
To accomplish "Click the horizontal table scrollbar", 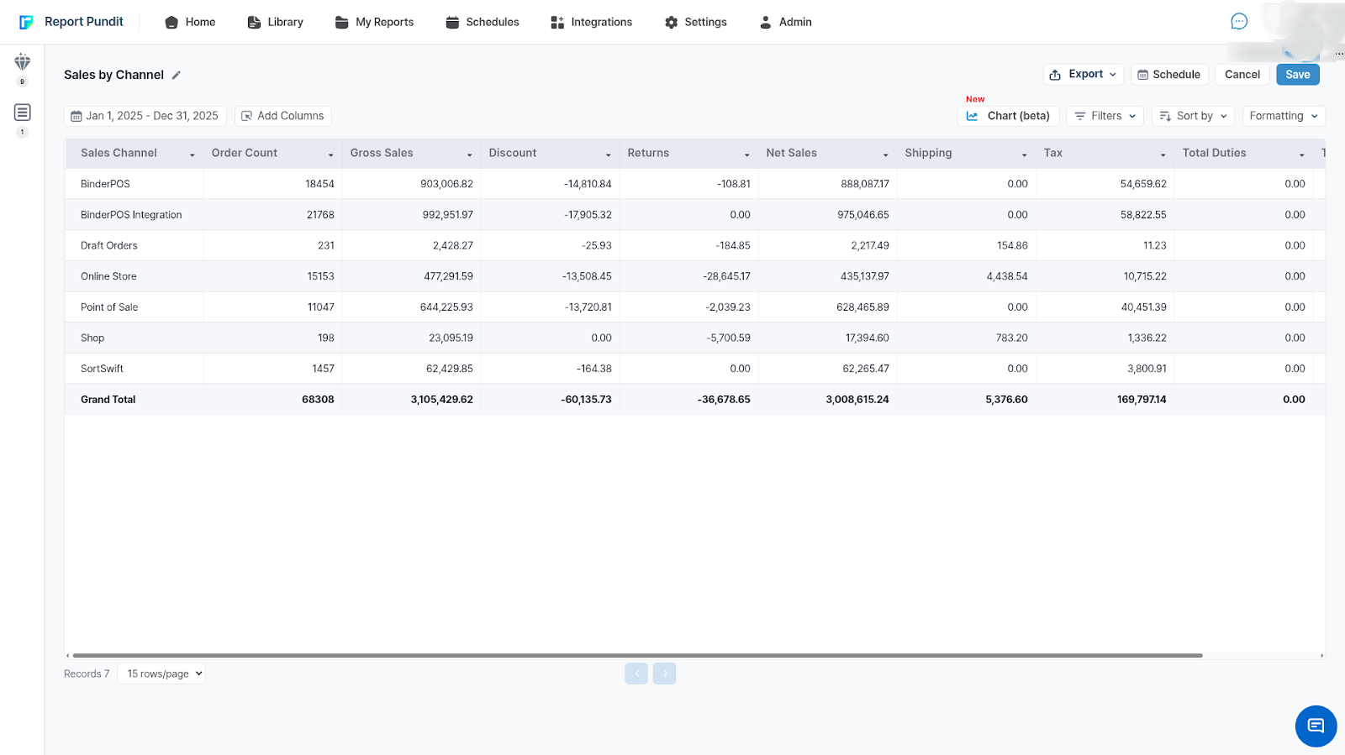I will coord(637,655).
